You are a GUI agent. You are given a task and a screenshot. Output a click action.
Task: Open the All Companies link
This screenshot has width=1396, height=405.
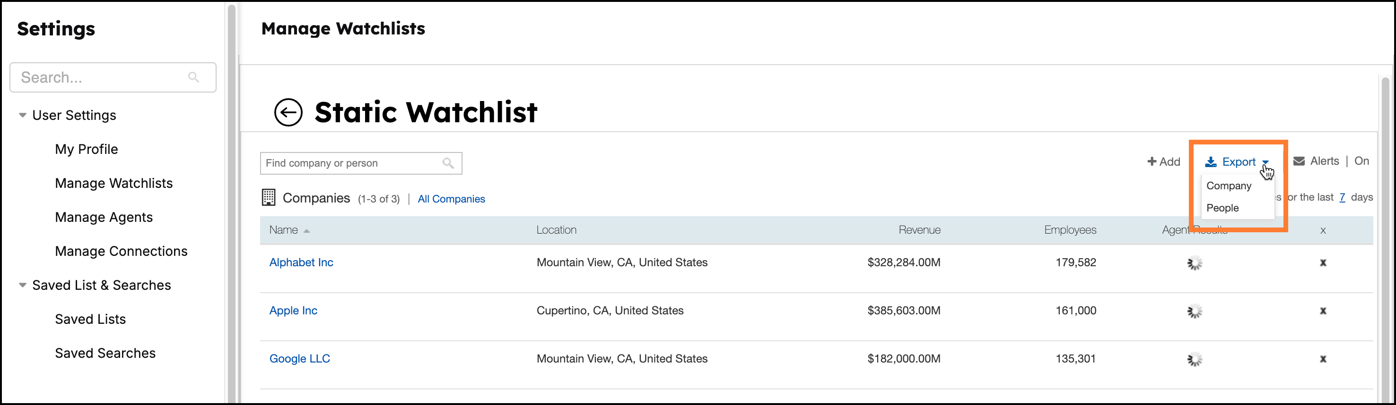[451, 198]
